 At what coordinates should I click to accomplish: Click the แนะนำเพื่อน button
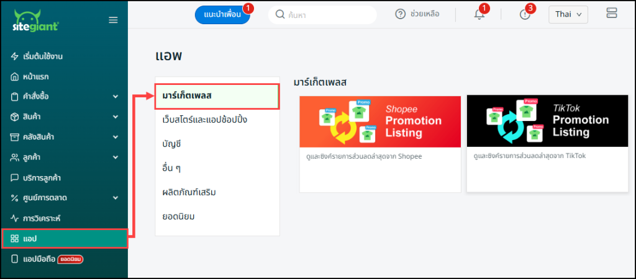pos(222,14)
